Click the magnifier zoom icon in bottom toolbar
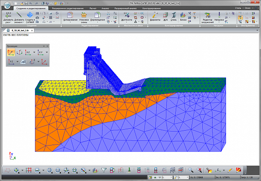The width and height of the screenshot is (261, 181). [x=191, y=170]
